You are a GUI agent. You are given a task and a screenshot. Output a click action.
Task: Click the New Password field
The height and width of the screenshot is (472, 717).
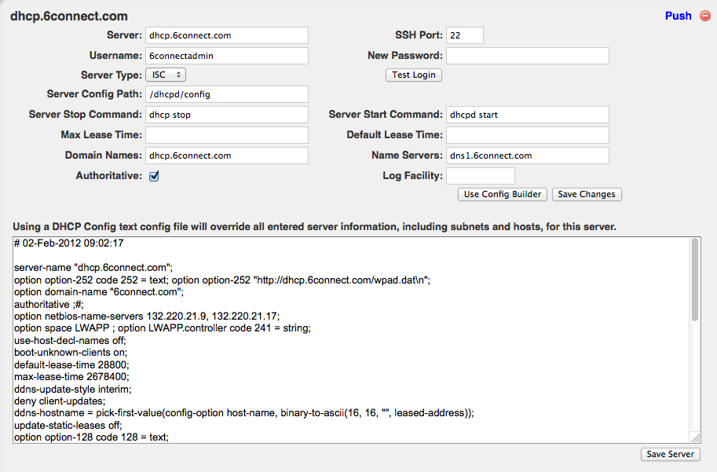pos(528,56)
